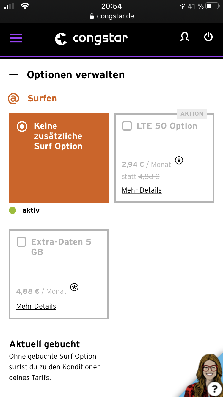The height and width of the screenshot is (397, 223).
Task: Tap the orange @ Surfen icon
Action: pos(13,99)
